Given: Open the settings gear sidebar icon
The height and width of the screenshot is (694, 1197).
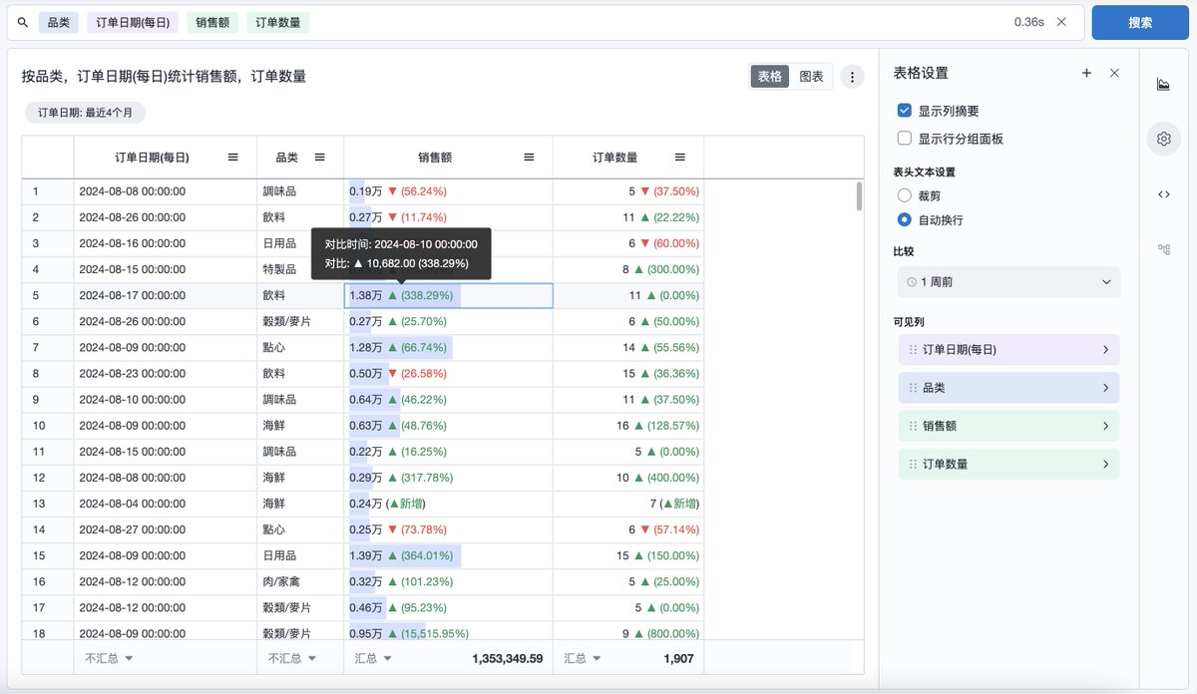Looking at the screenshot, I should [1163, 140].
